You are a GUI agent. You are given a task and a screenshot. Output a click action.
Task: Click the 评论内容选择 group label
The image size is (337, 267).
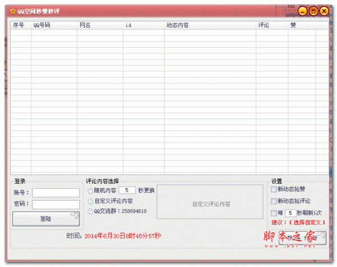click(102, 181)
